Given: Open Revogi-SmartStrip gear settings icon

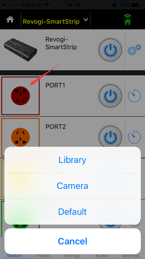Looking at the screenshot, I should pyautogui.click(x=134, y=50).
